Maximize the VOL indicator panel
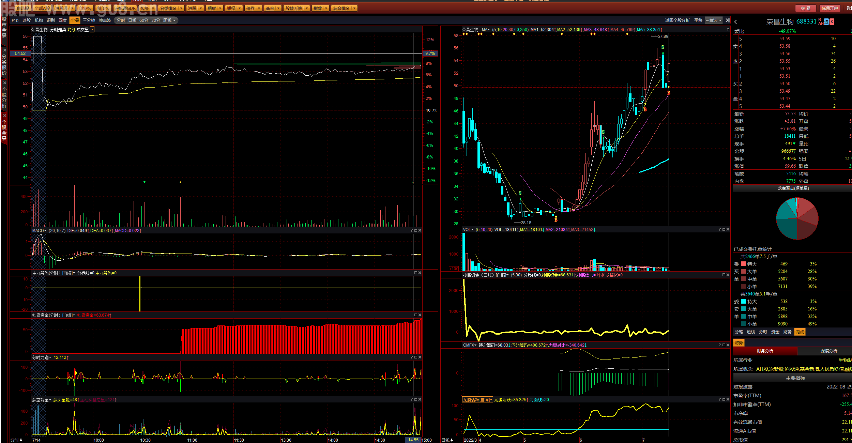852x443 pixels. 724,230
